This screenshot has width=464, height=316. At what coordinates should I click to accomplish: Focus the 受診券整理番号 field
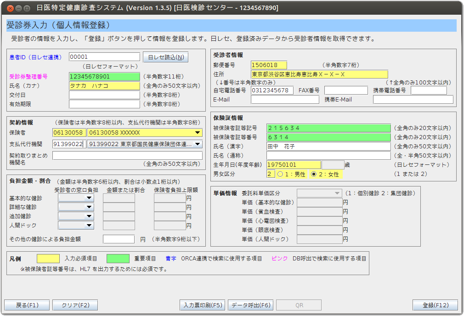(x=104, y=77)
